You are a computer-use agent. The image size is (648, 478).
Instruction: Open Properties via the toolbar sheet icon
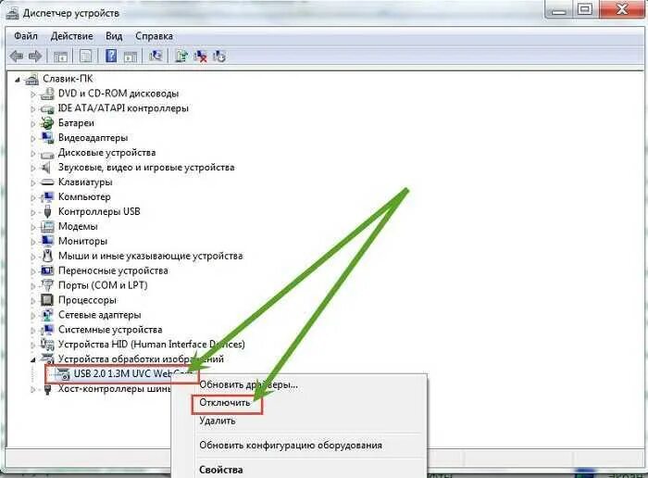click(x=85, y=56)
